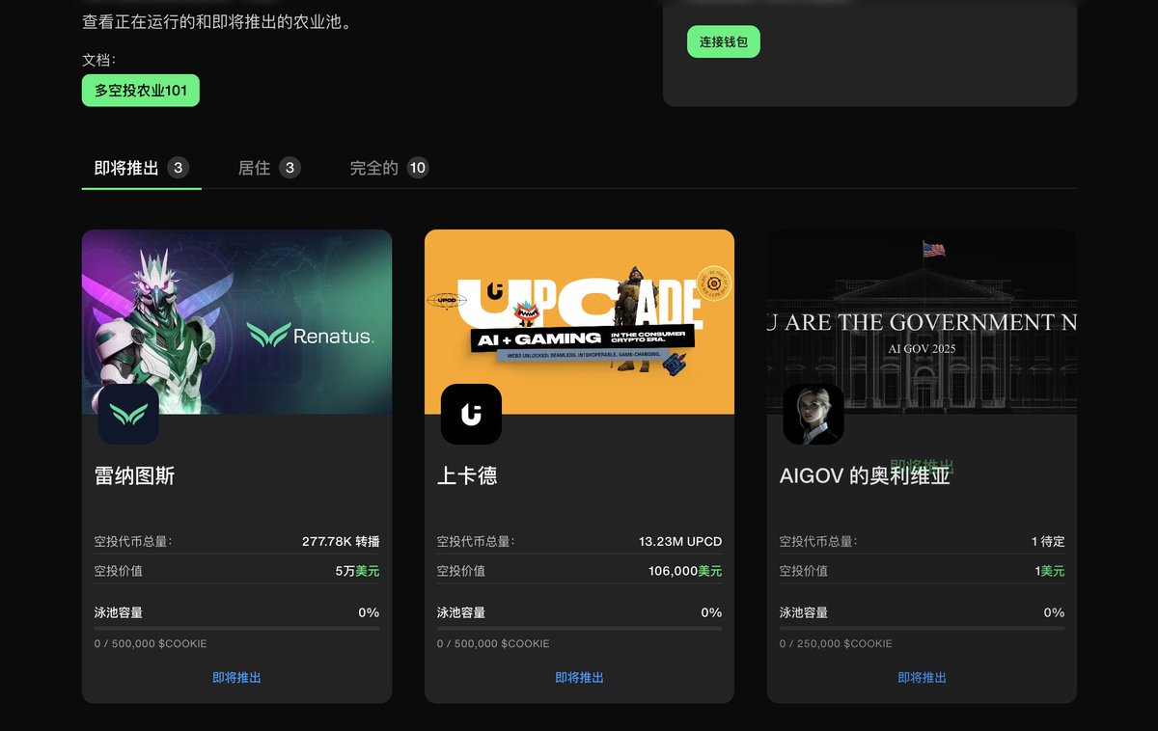This screenshot has height=731, width=1158.
Task: Switch to the 居住 tab
Action: pyautogui.click(x=269, y=168)
